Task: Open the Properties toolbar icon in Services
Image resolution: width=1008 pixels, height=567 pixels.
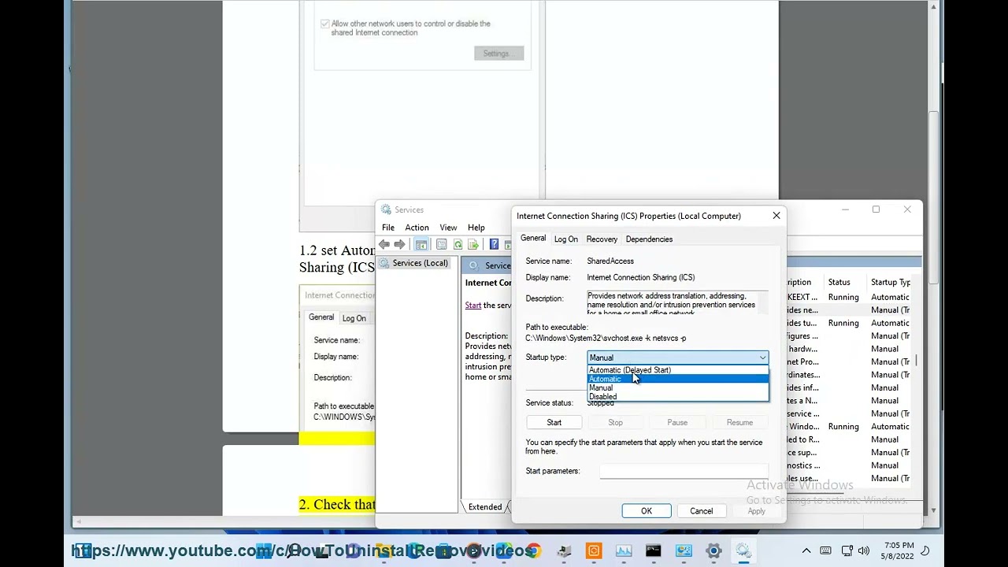Action: [x=442, y=245]
